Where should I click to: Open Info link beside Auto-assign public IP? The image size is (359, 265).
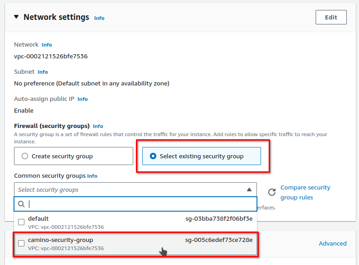[83, 99]
